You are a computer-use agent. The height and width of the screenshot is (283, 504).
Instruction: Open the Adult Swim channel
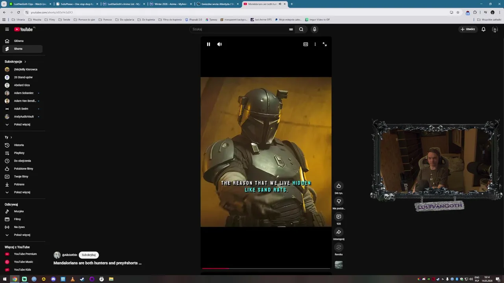coord(22,109)
